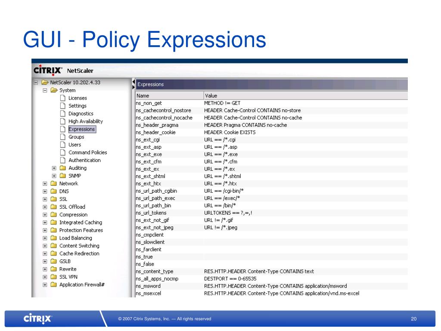Expand the Rewrite node

point(45,269)
